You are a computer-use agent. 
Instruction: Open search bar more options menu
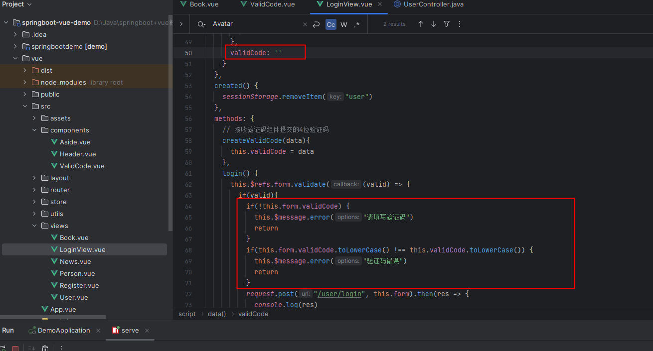coord(460,24)
